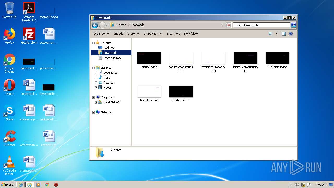Open the Share with menu
Image resolution: width=334 pixels, height=188 pixels.
click(153, 34)
